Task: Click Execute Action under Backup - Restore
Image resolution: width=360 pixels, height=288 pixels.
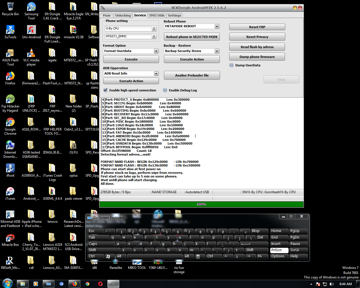Action: point(192,59)
